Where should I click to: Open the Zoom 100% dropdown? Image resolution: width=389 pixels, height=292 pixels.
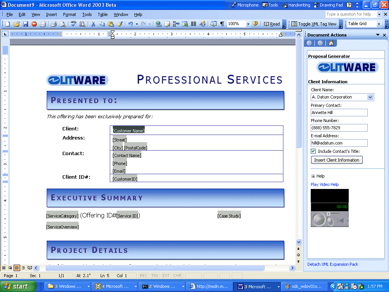pos(248,24)
